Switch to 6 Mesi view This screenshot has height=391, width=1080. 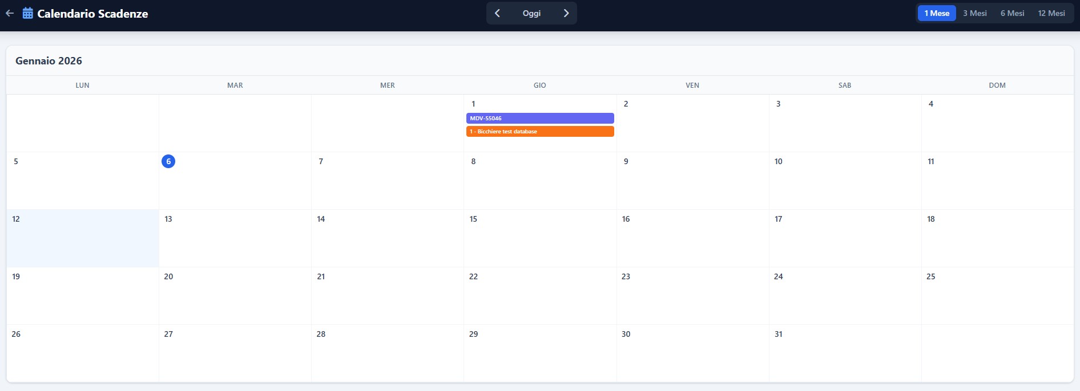coord(1012,13)
